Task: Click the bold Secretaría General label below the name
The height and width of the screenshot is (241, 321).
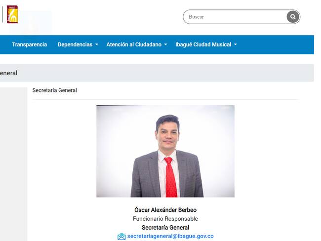Action: 165,228
